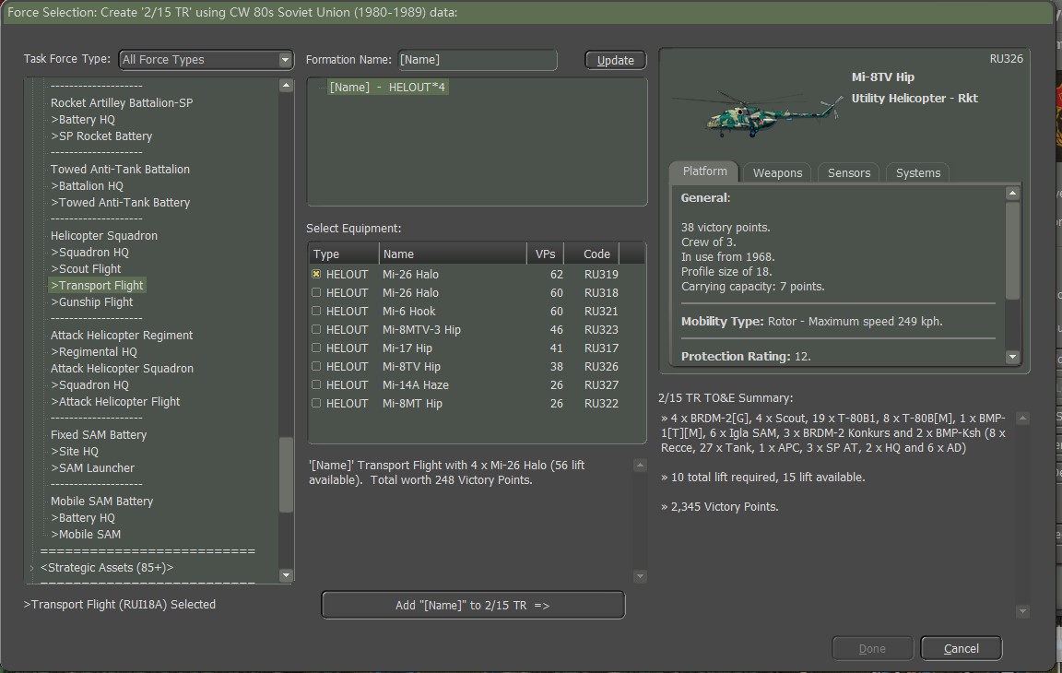The width and height of the screenshot is (1062, 673).
Task: Enable the Mi-8TV Hip checkbox
Action: [x=315, y=366]
